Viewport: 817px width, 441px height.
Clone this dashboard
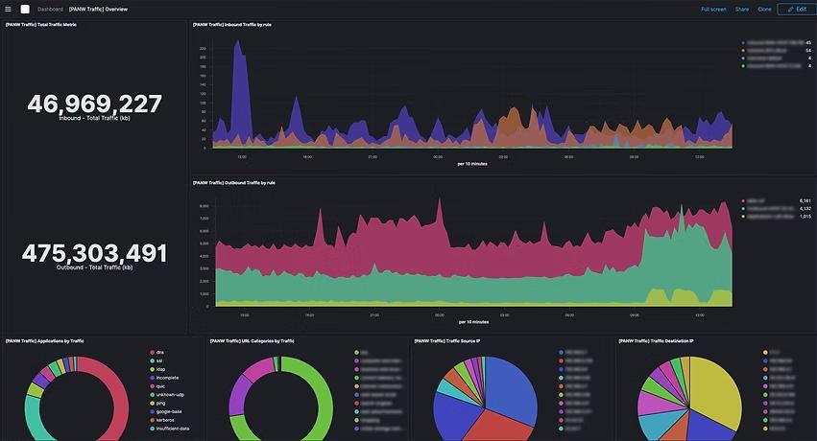pos(764,9)
